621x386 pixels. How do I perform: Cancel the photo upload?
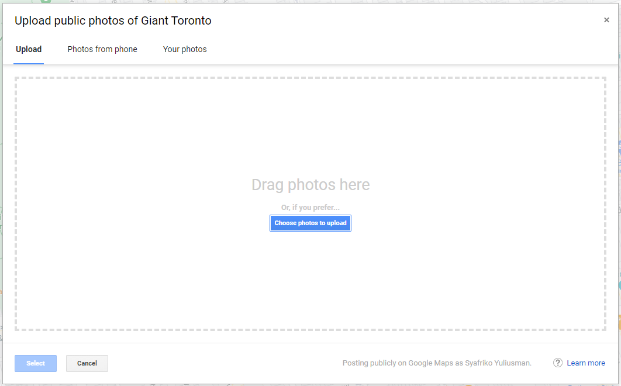click(x=87, y=363)
